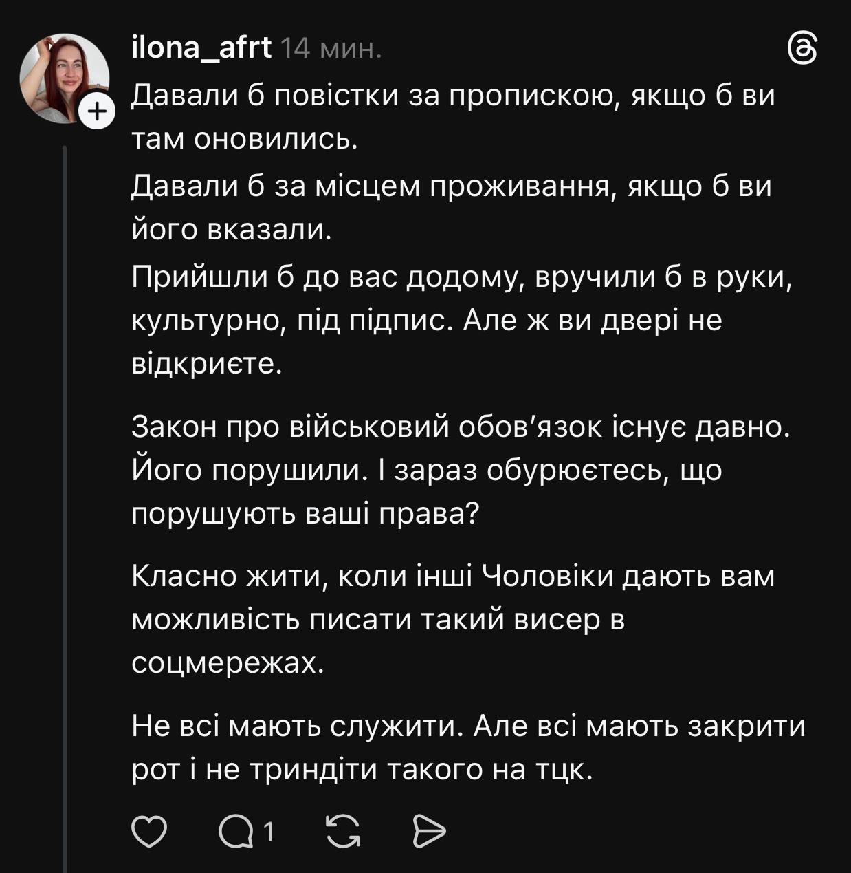Click the vertical thread line under avatar

[65, 482]
